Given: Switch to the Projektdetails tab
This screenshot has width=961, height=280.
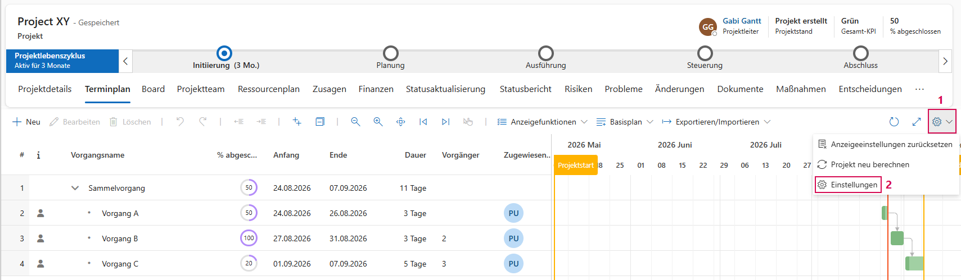Looking at the screenshot, I should pyautogui.click(x=45, y=89).
